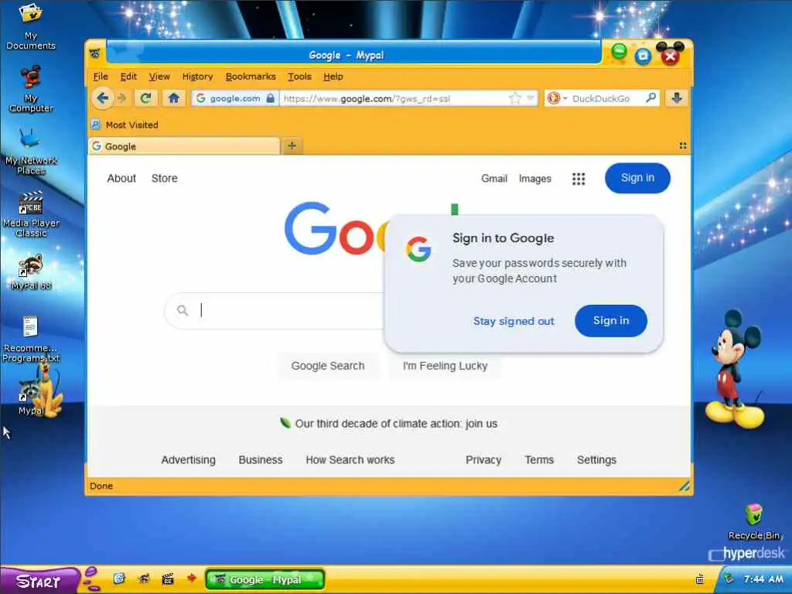Select the Recycle Bin desktop icon
Viewport: 792px width, 594px height.
(x=754, y=521)
